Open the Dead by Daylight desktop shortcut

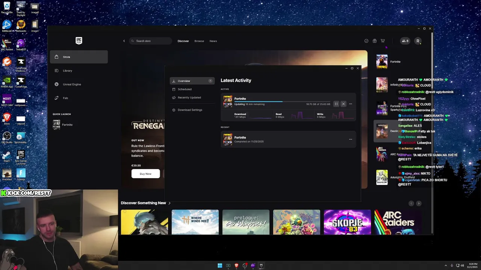21,9
